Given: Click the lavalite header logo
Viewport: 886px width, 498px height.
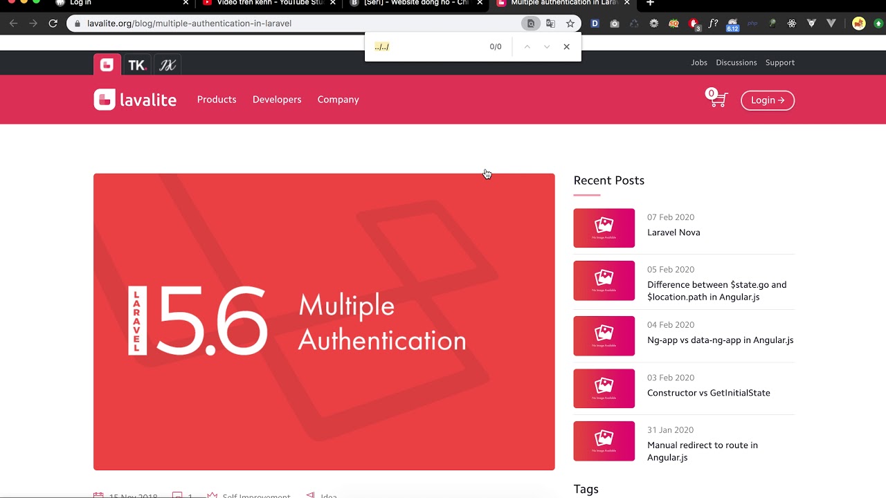Looking at the screenshot, I should coord(135,100).
